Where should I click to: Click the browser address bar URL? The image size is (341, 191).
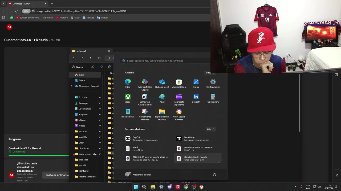(82, 11)
